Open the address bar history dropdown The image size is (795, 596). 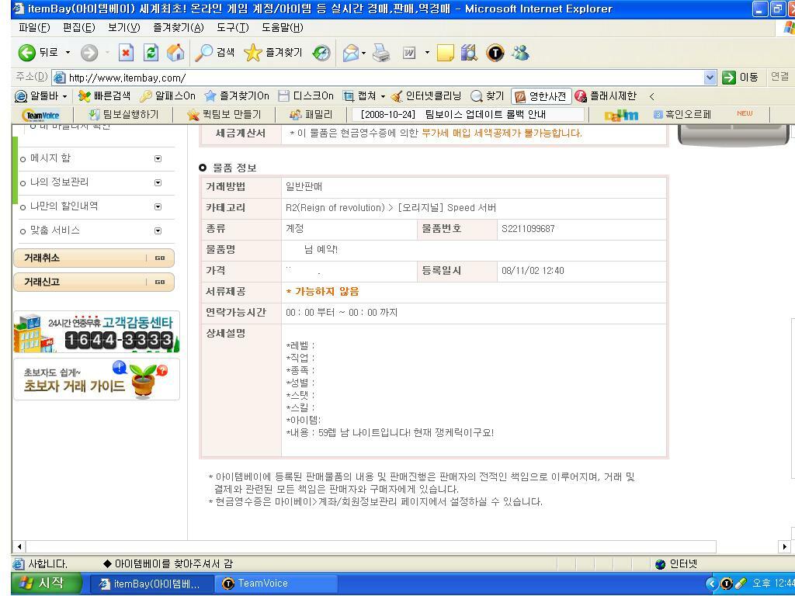pyautogui.click(x=709, y=78)
